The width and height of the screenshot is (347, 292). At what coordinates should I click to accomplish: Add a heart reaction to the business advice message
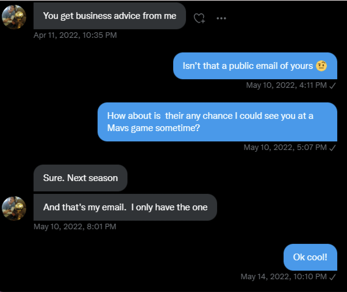[x=199, y=18]
